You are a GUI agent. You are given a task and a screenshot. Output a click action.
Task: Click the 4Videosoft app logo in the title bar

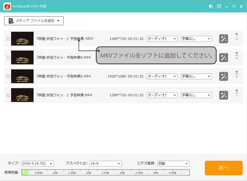tap(6, 6)
